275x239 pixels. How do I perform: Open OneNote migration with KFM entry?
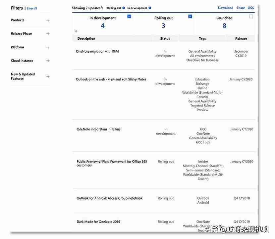point(97,51)
